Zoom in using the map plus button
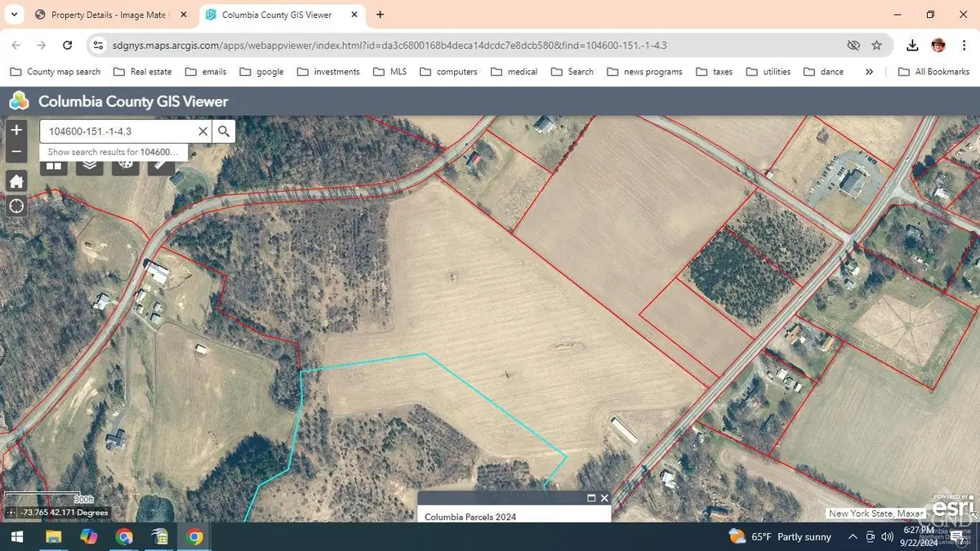 point(16,129)
